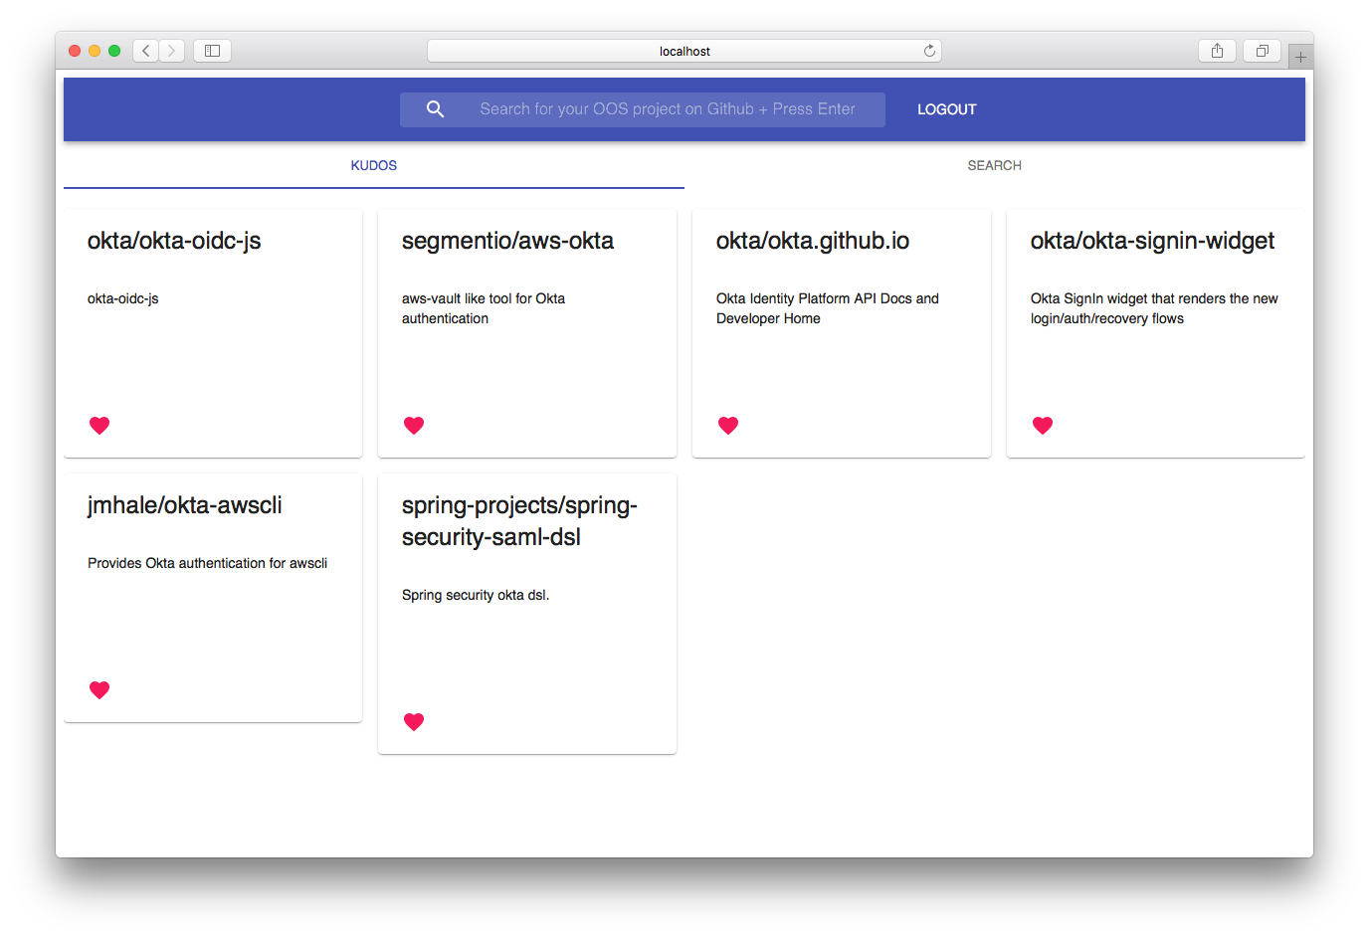Open the Safari share menu

click(1217, 51)
